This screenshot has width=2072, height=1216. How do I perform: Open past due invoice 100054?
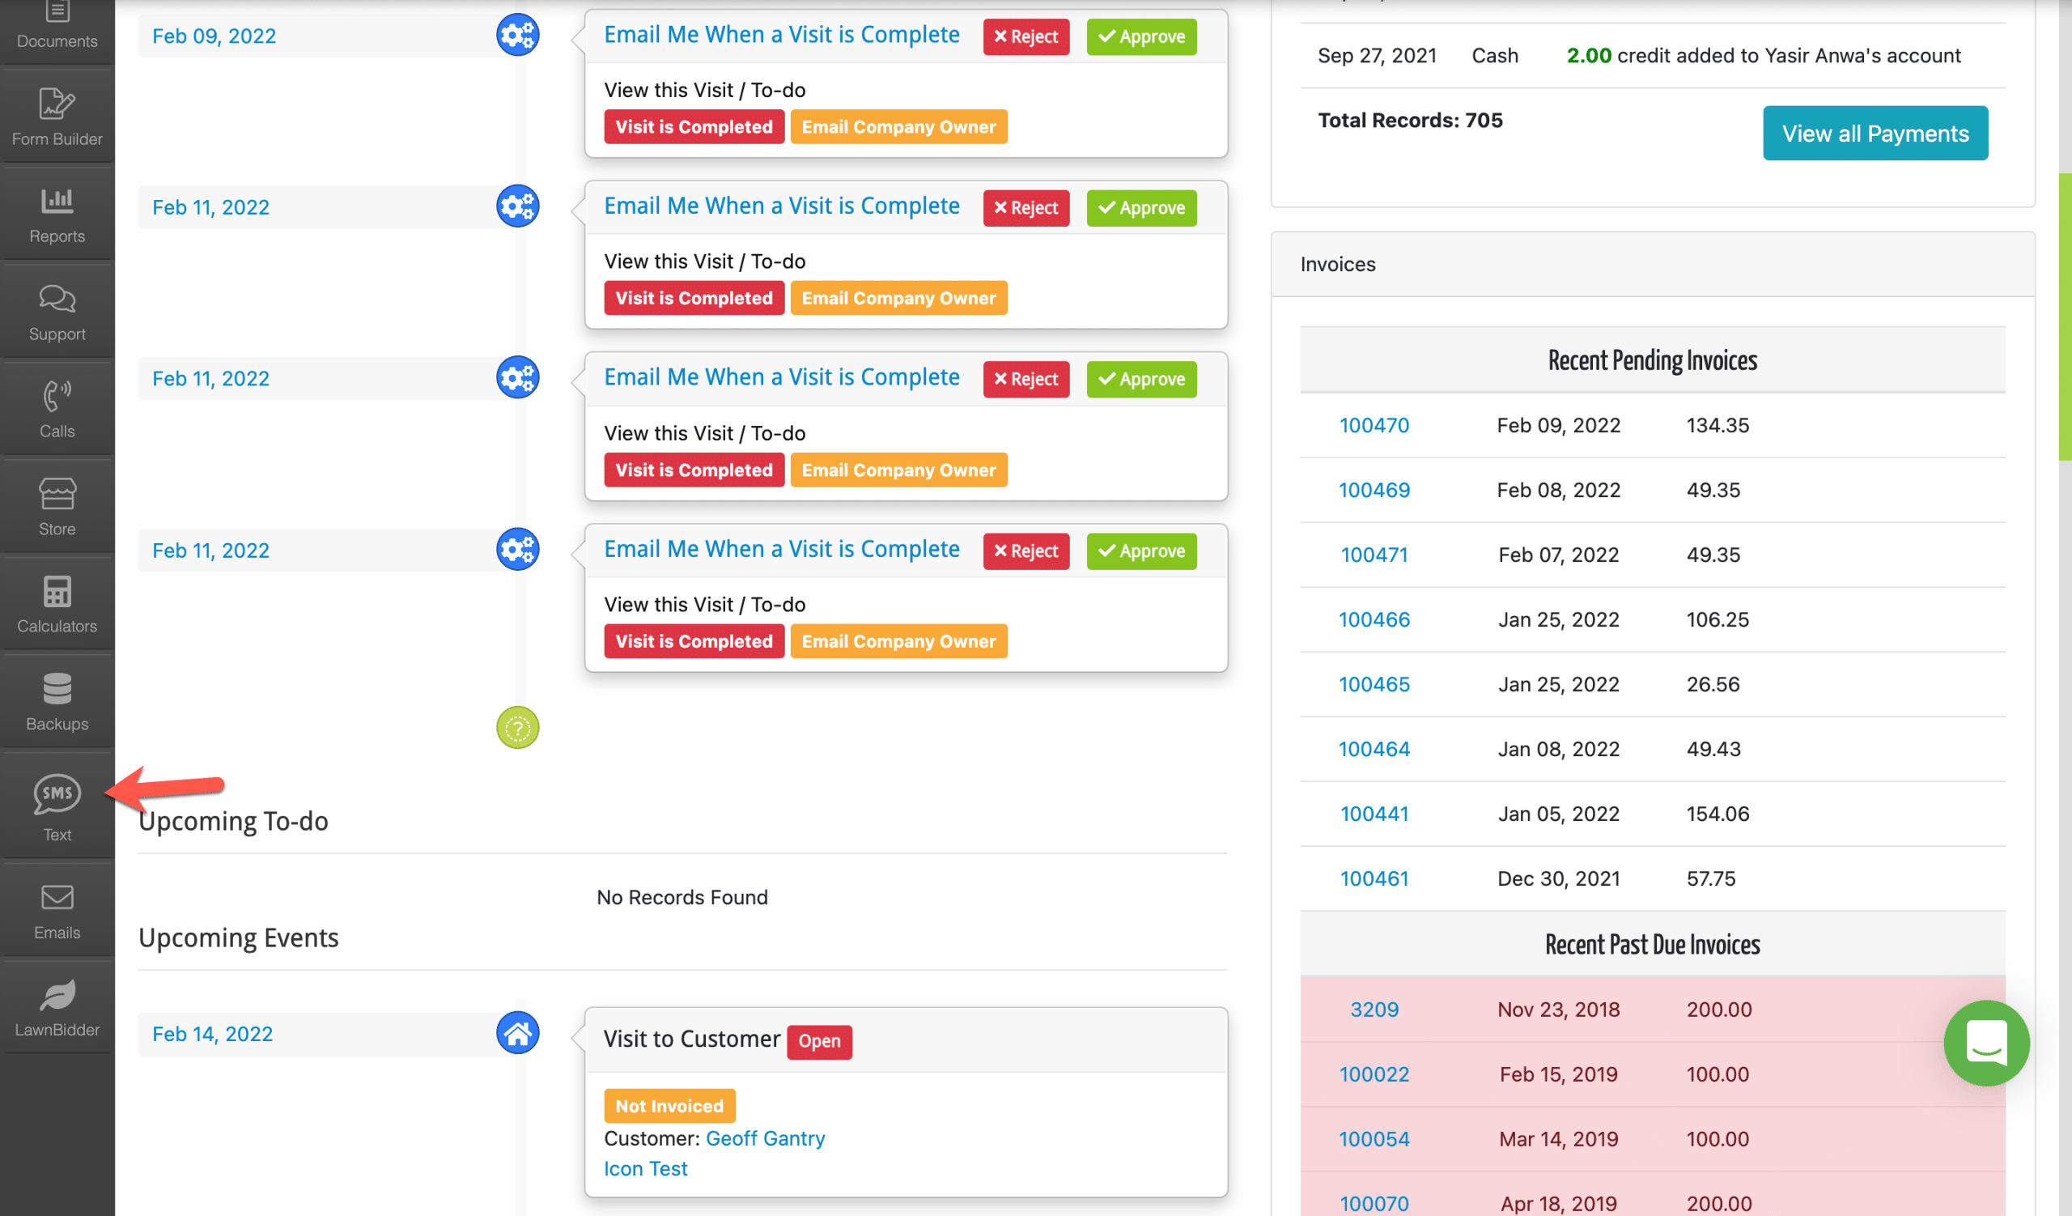pyautogui.click(x=1374, y=1139)
